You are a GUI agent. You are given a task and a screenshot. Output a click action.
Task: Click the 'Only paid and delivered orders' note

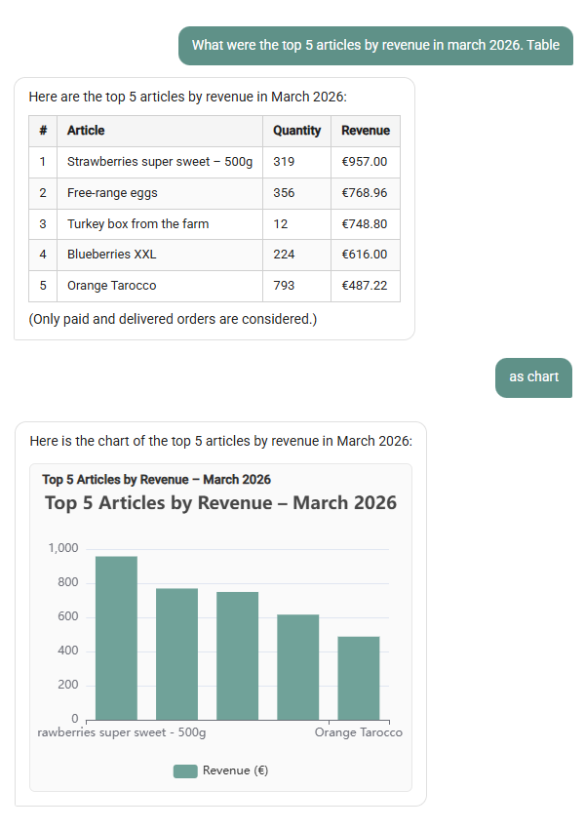(x=173, y=319)
